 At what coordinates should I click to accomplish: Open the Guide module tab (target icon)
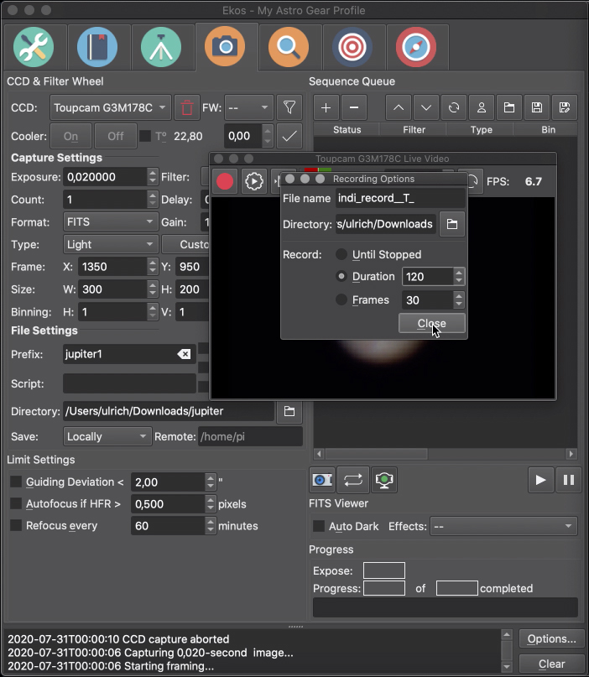[352, 47]
